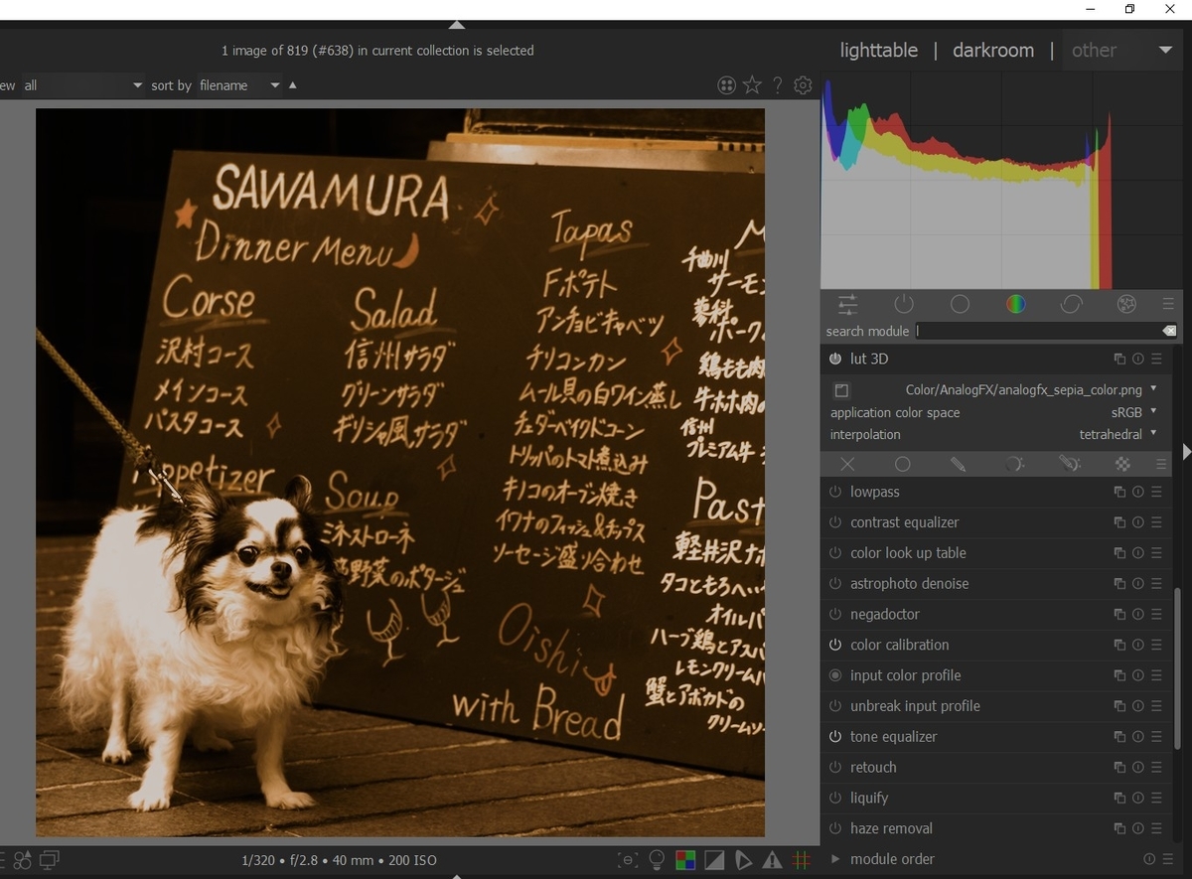Open global preferences gear icon

(x=804, y=85)
